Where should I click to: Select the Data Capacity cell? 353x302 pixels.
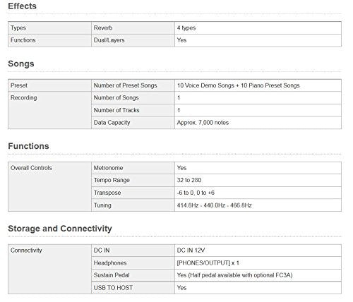pyautogui.click(x=133, y=123)
